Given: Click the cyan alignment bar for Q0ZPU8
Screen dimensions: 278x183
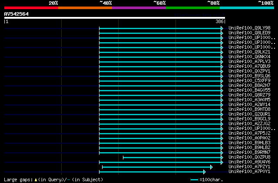Looking at the screenshot, I should tap(172, 157).
